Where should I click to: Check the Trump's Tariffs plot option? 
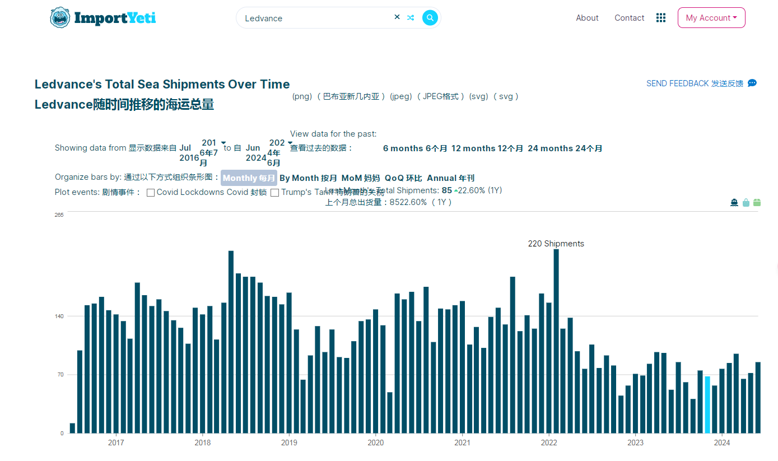274,192
